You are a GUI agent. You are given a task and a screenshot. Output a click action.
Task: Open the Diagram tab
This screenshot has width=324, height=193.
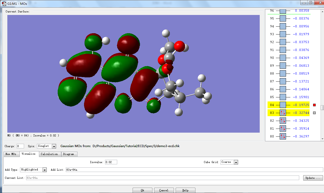[x=69, y=154]
